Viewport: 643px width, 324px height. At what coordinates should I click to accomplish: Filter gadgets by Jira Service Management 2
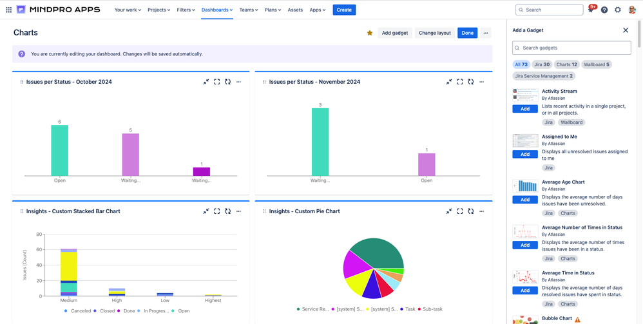tap(544, 76)
